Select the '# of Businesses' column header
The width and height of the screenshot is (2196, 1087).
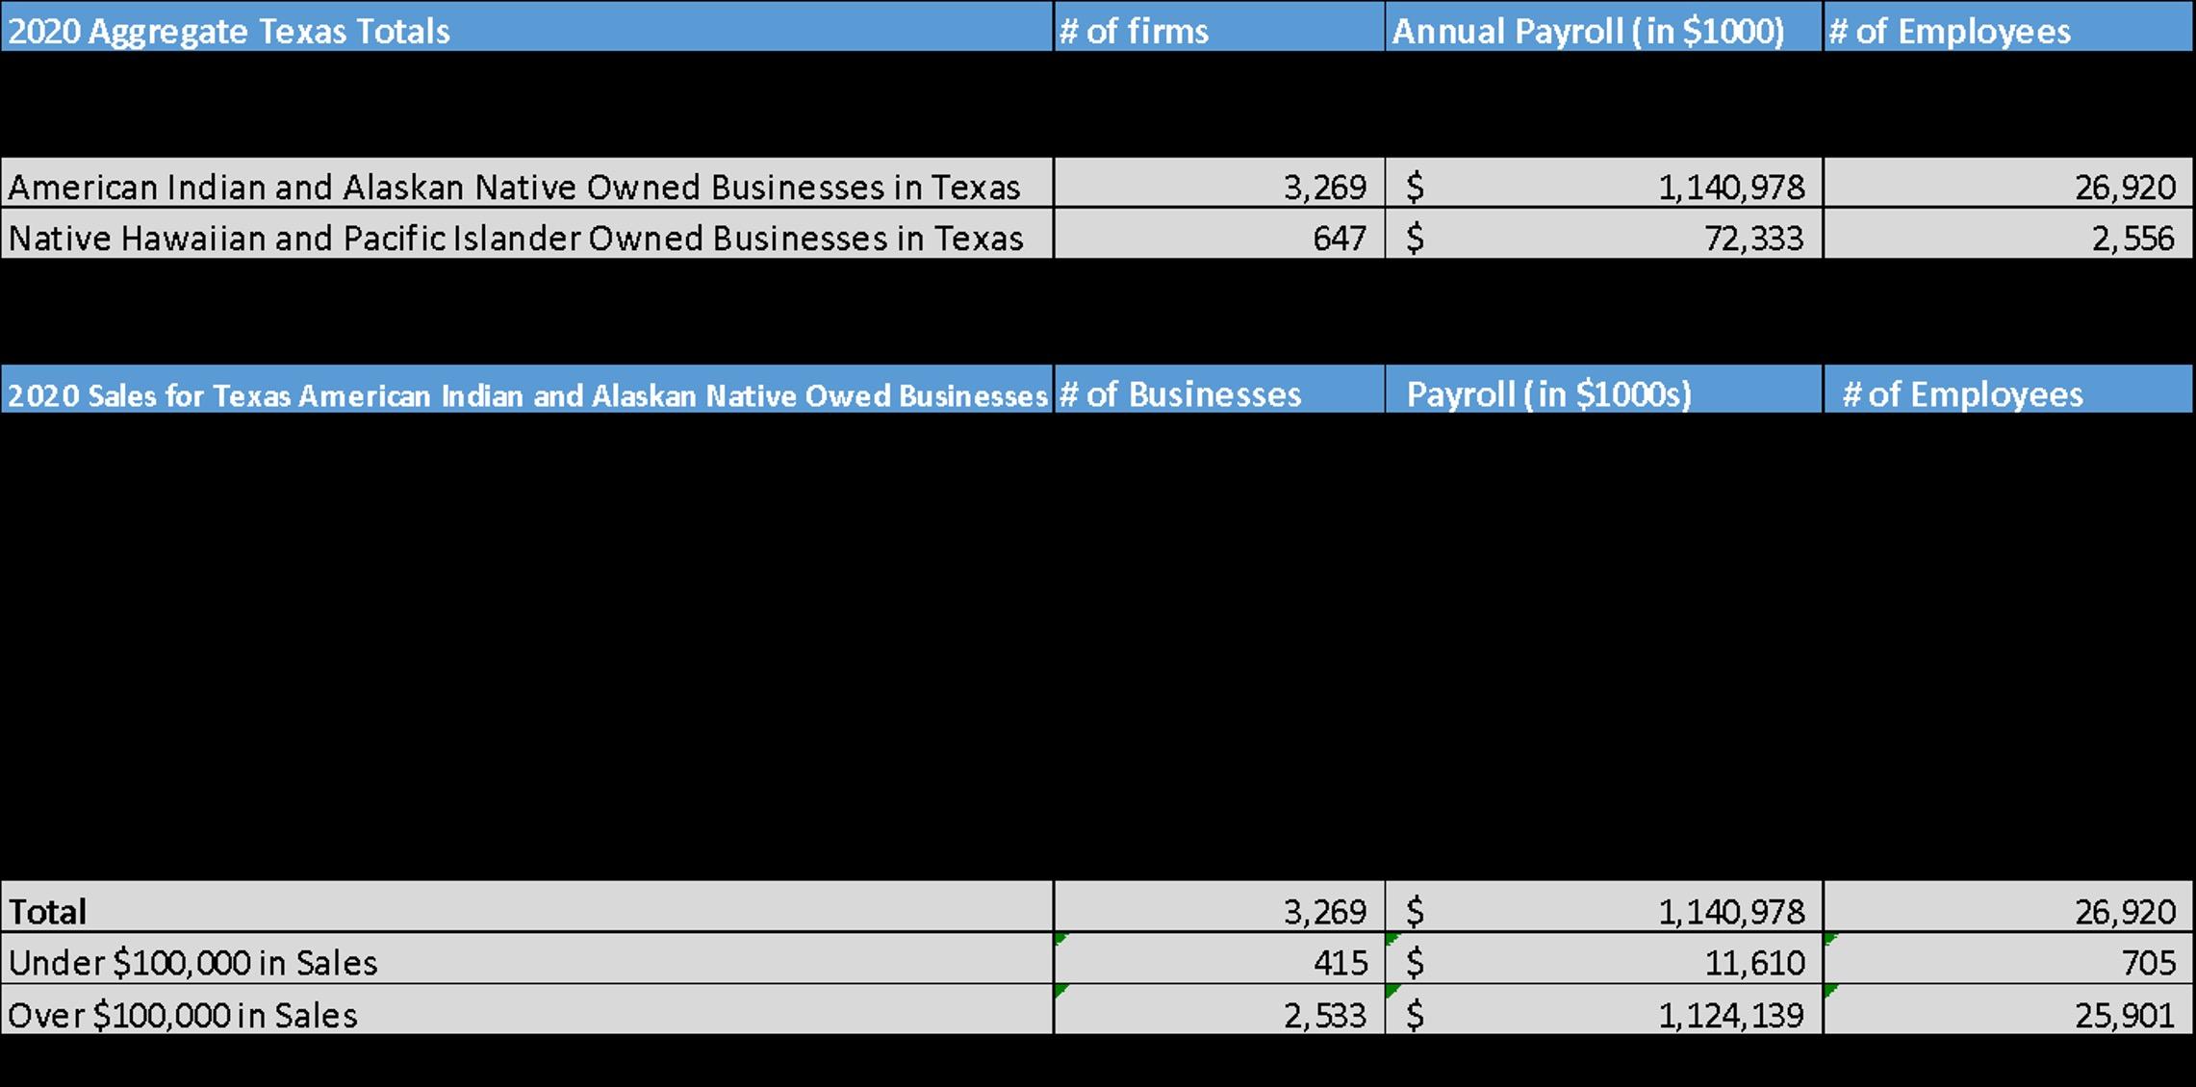[1219, 390]
